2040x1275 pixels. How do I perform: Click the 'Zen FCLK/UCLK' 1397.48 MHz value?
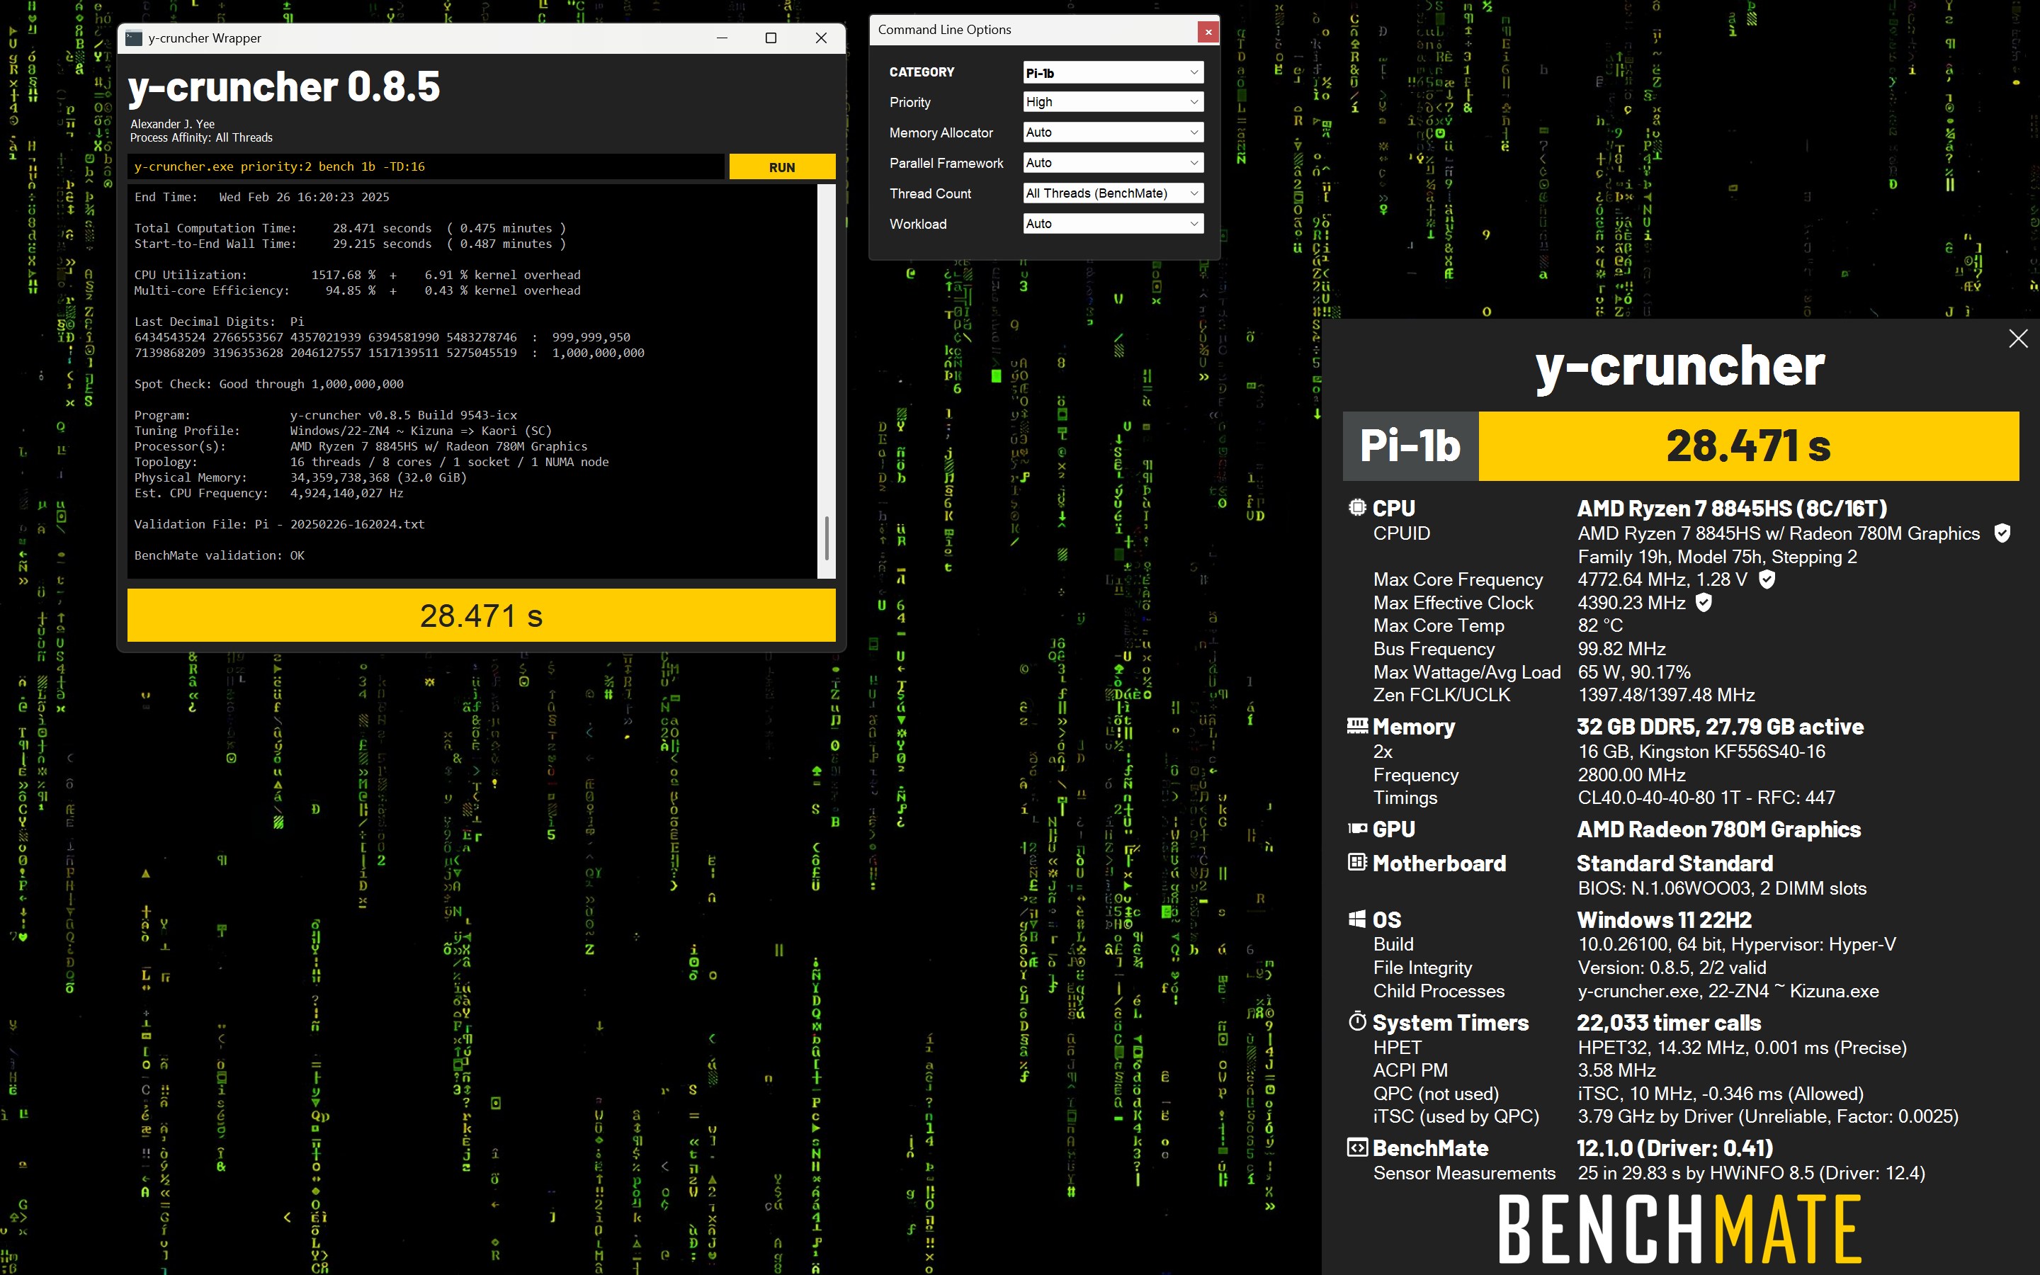pyautogui.click(x=1667, y=695)
